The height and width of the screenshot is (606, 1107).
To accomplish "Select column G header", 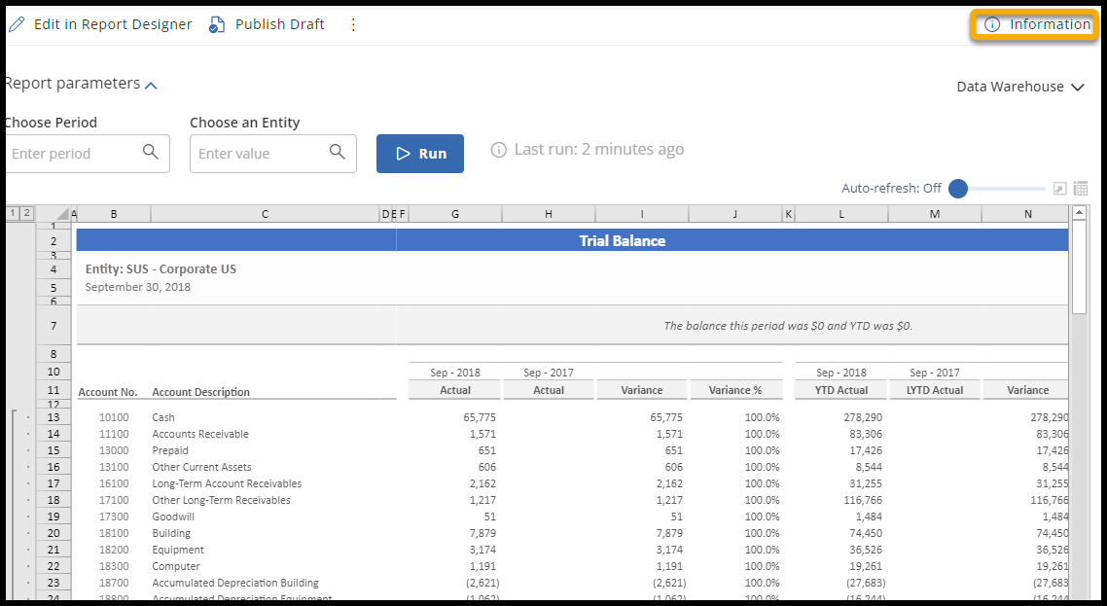I will pos(455,214).
